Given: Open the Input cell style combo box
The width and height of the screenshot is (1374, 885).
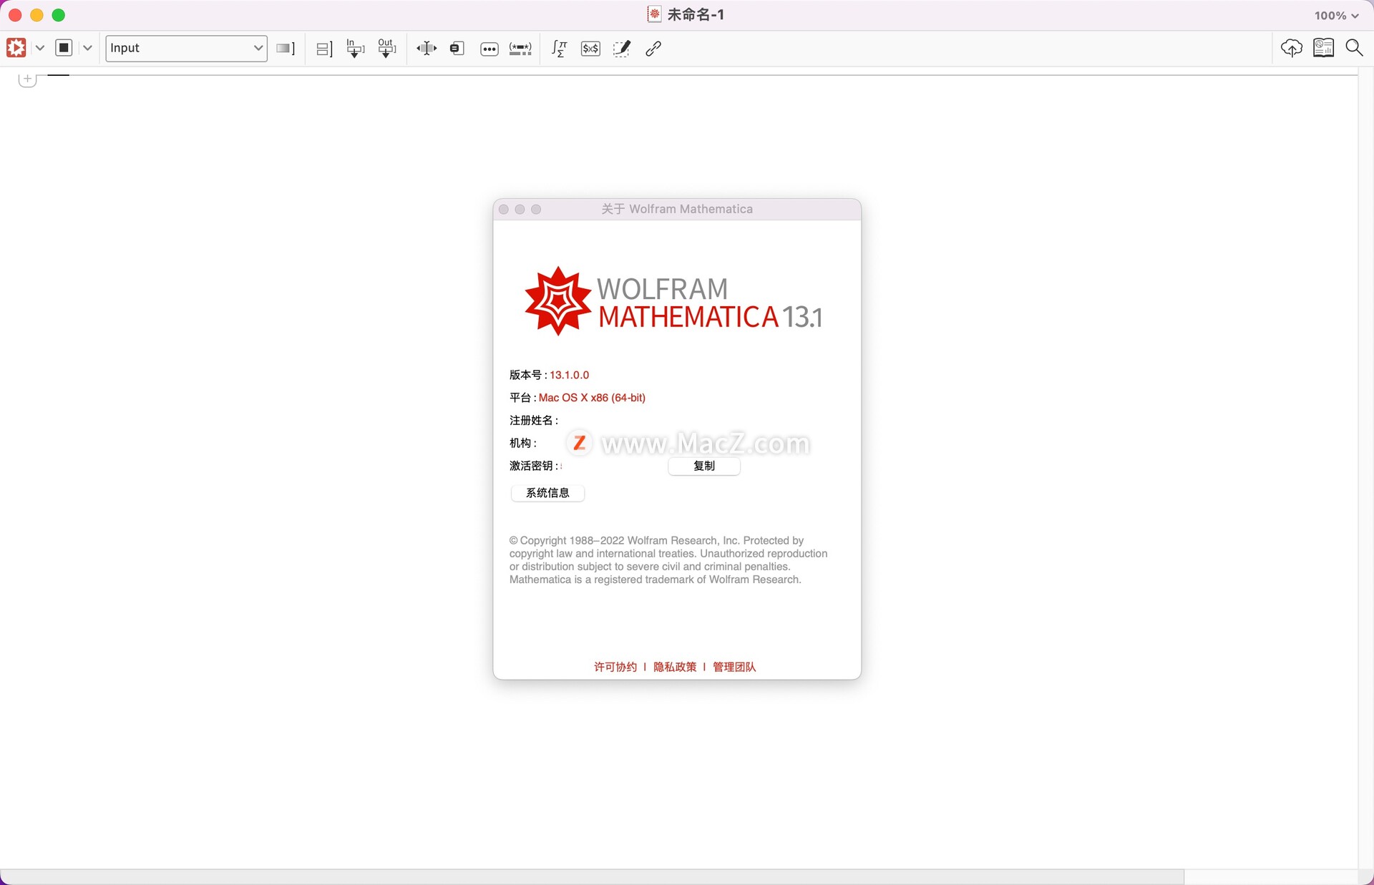Looking at the screenshot, I should (x=186, y=48).
